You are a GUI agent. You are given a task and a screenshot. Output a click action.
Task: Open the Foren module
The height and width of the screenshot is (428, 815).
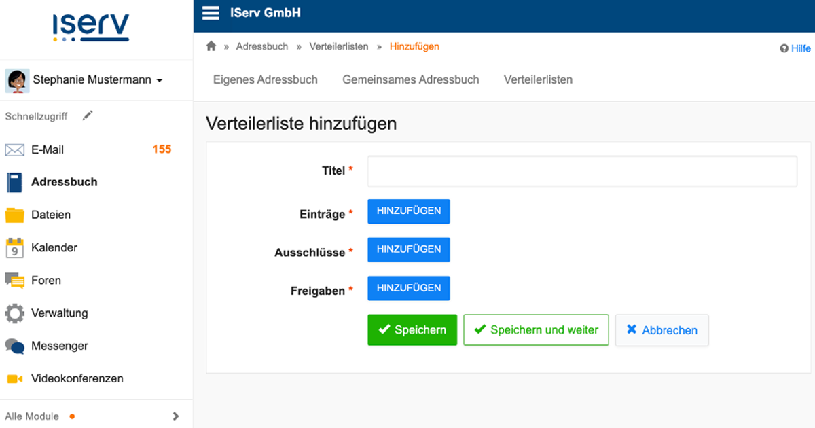[x=46, y=280]
